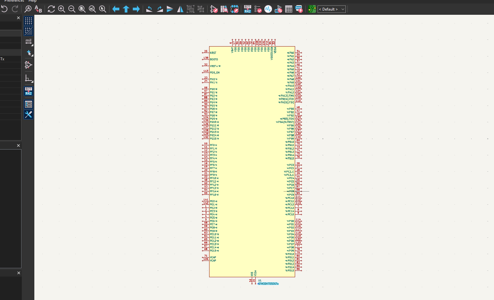Image resolution: width=494 pixels, height=300 pixels.
Task: Switch to the PCB Editor
Action: click(312, 9)
